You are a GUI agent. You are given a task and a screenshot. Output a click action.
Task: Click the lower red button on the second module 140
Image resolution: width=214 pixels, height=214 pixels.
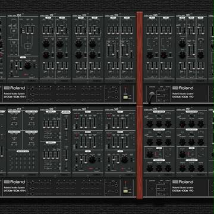(109, 135)
